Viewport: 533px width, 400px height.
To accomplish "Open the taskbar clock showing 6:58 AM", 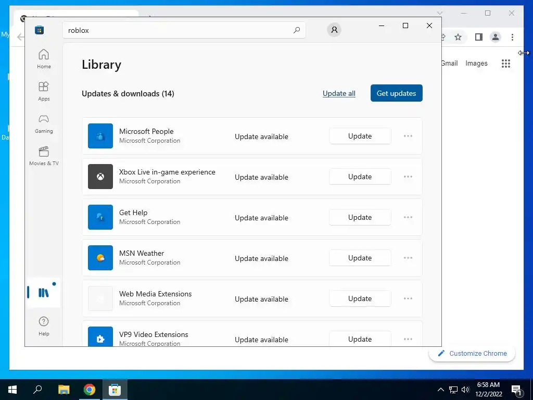I will click(488, 390).
